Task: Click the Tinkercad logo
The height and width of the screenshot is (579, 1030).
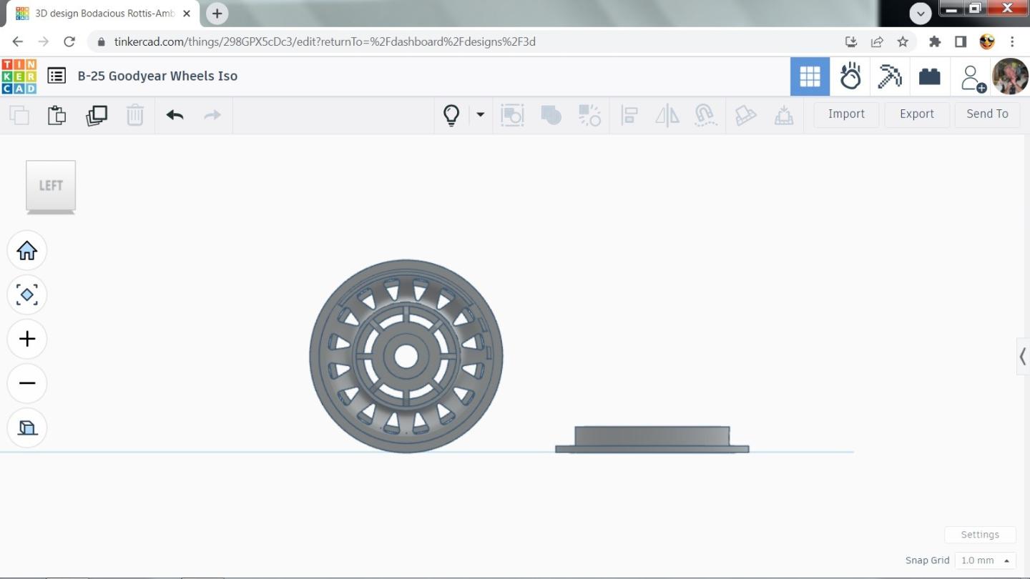Action: (19, 76)
